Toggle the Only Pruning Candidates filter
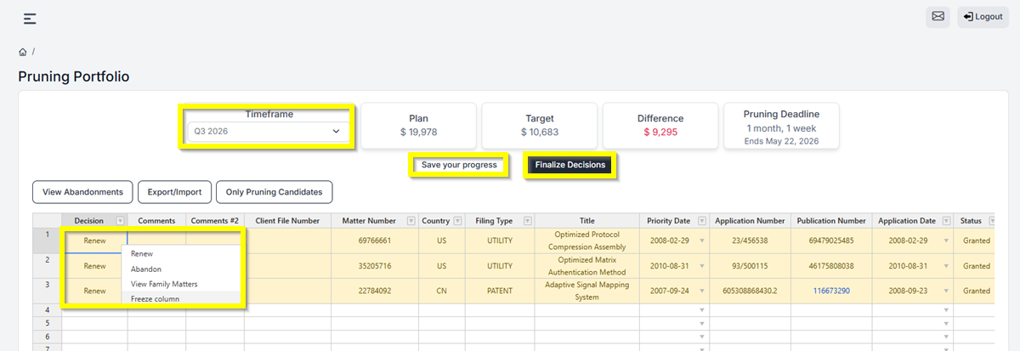This screenshot has width=1020, height=351. tap(274, 192)
